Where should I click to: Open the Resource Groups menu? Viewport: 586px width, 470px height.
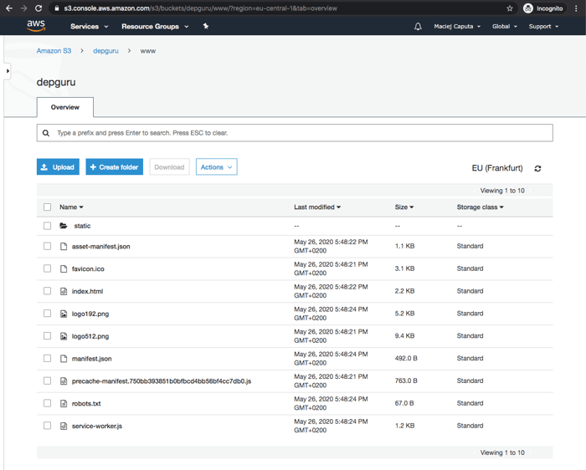[154, 27]
